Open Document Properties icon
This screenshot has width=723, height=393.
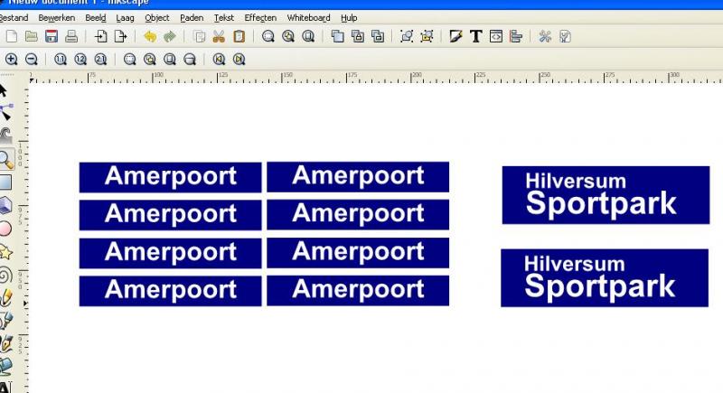(x=566, y=36)
